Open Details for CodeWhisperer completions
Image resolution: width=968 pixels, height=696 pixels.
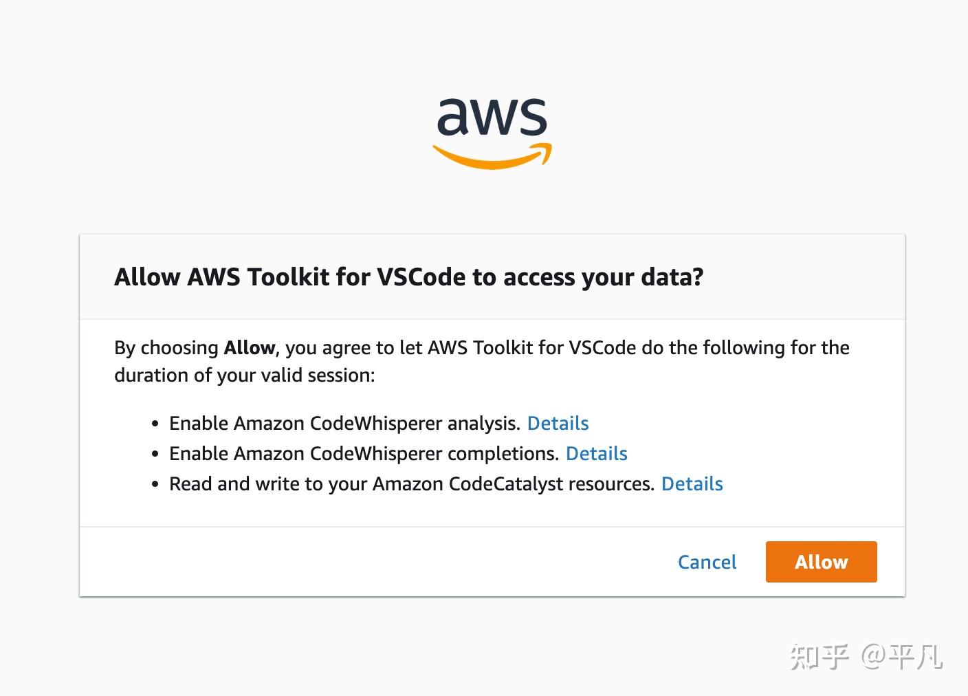[x=595, y=453]
